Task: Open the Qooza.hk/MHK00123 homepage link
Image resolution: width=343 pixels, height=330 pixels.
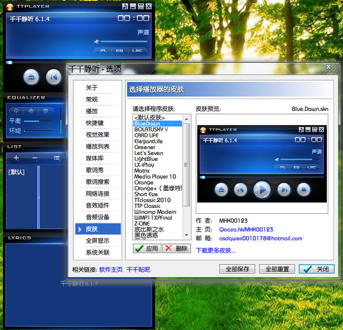Action: (246, 229)
